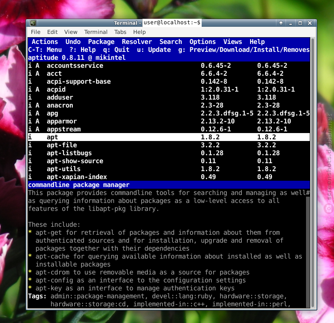This screenshot has height=323, width=334.
Task: Click the 'u: Update' shortcut hint
Action: (154, 50)
